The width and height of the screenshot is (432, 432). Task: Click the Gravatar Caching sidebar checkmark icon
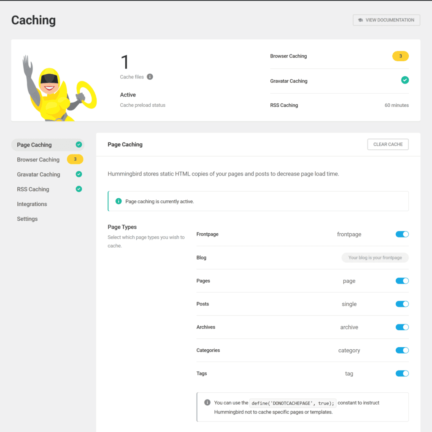click(79, 174)
